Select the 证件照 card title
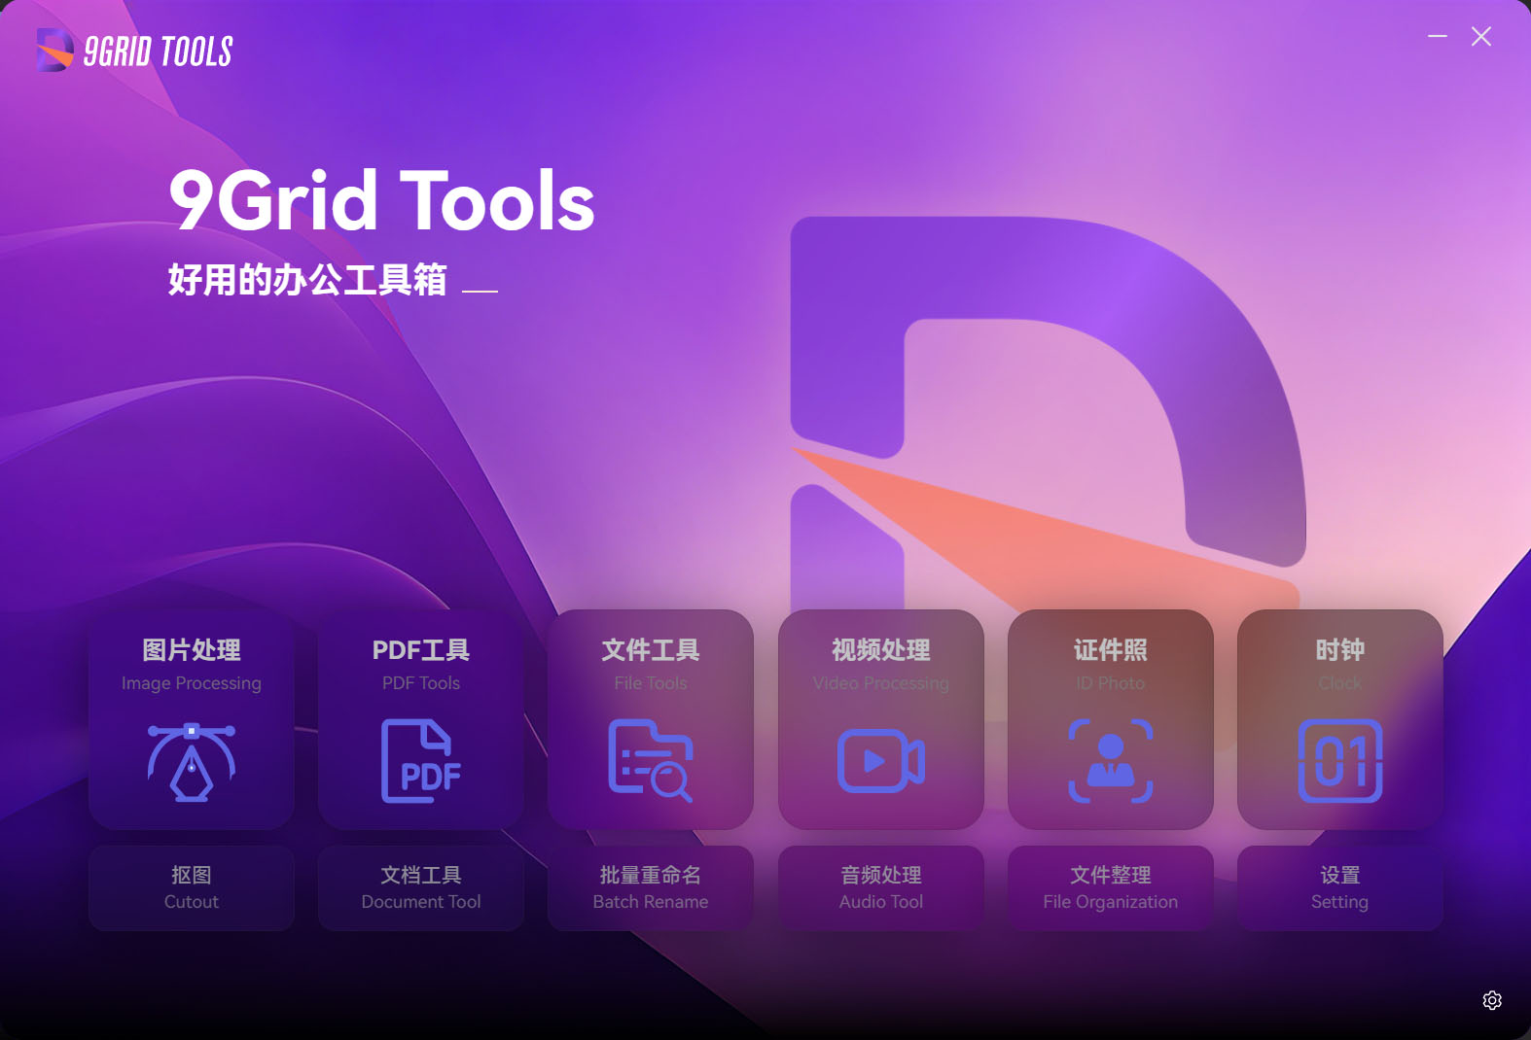This screenshot has height=1040, width=1531. pyautogui.click(x=1111, y=650)
